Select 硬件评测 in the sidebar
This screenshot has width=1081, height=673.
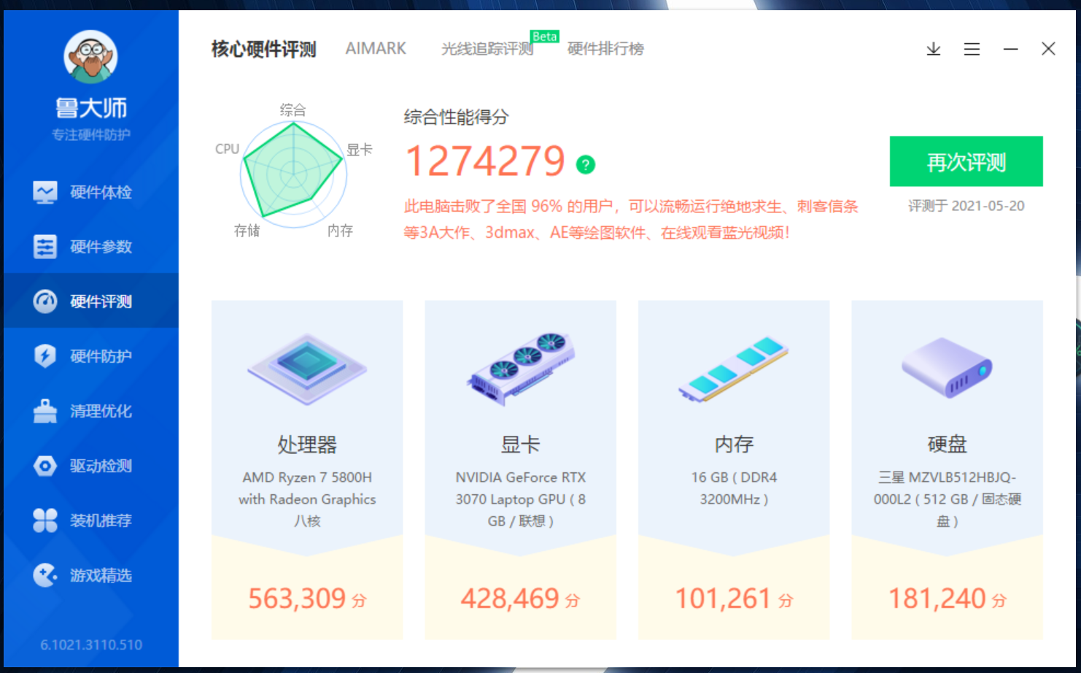pyautogui.click(x=91, y=301)
